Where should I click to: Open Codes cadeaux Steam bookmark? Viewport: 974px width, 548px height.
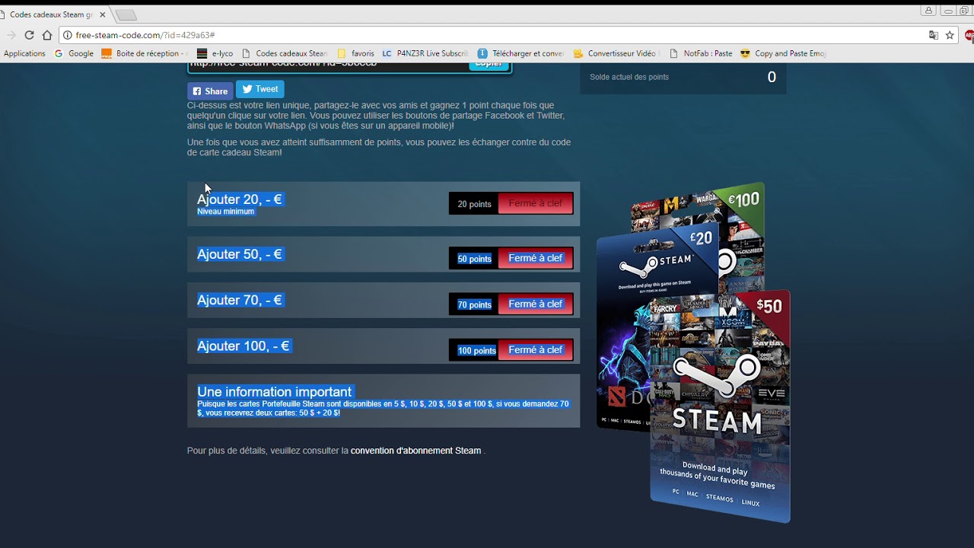click(x=285, y=53)
